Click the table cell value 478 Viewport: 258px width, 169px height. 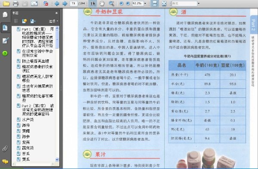207,75
